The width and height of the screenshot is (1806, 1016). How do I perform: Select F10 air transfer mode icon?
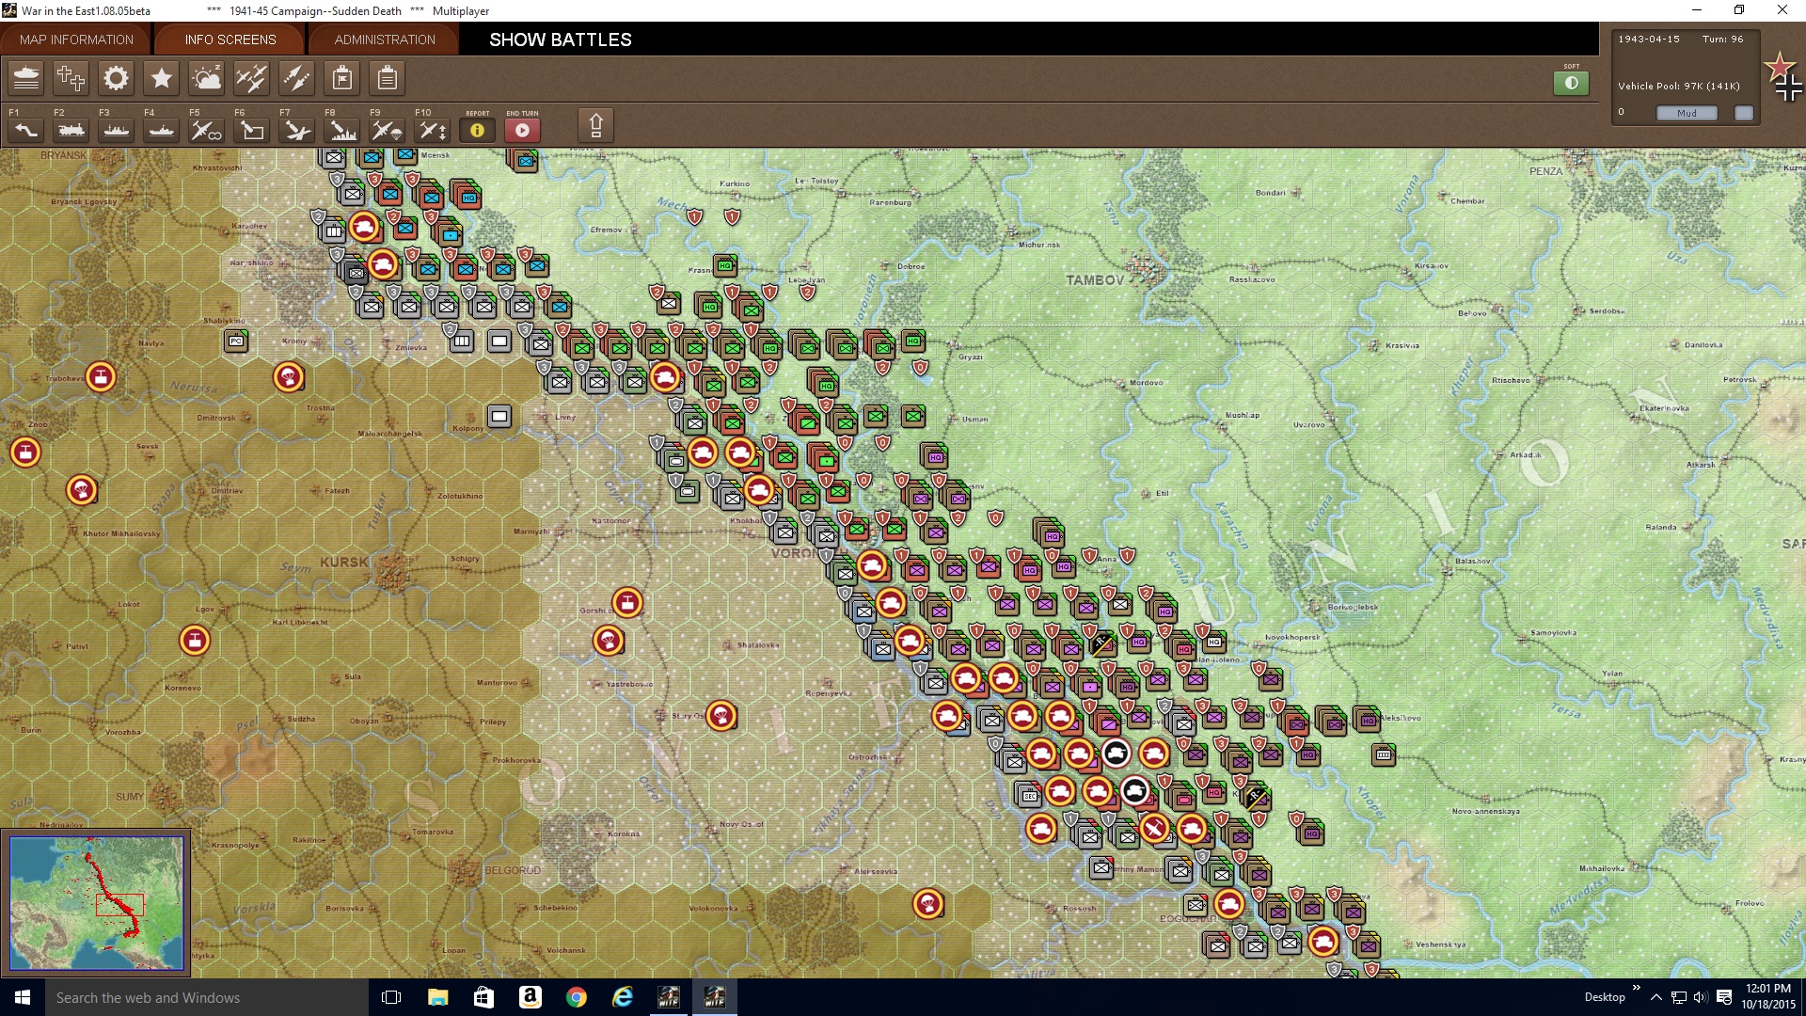pyautogui.click(x=433, y=130)
